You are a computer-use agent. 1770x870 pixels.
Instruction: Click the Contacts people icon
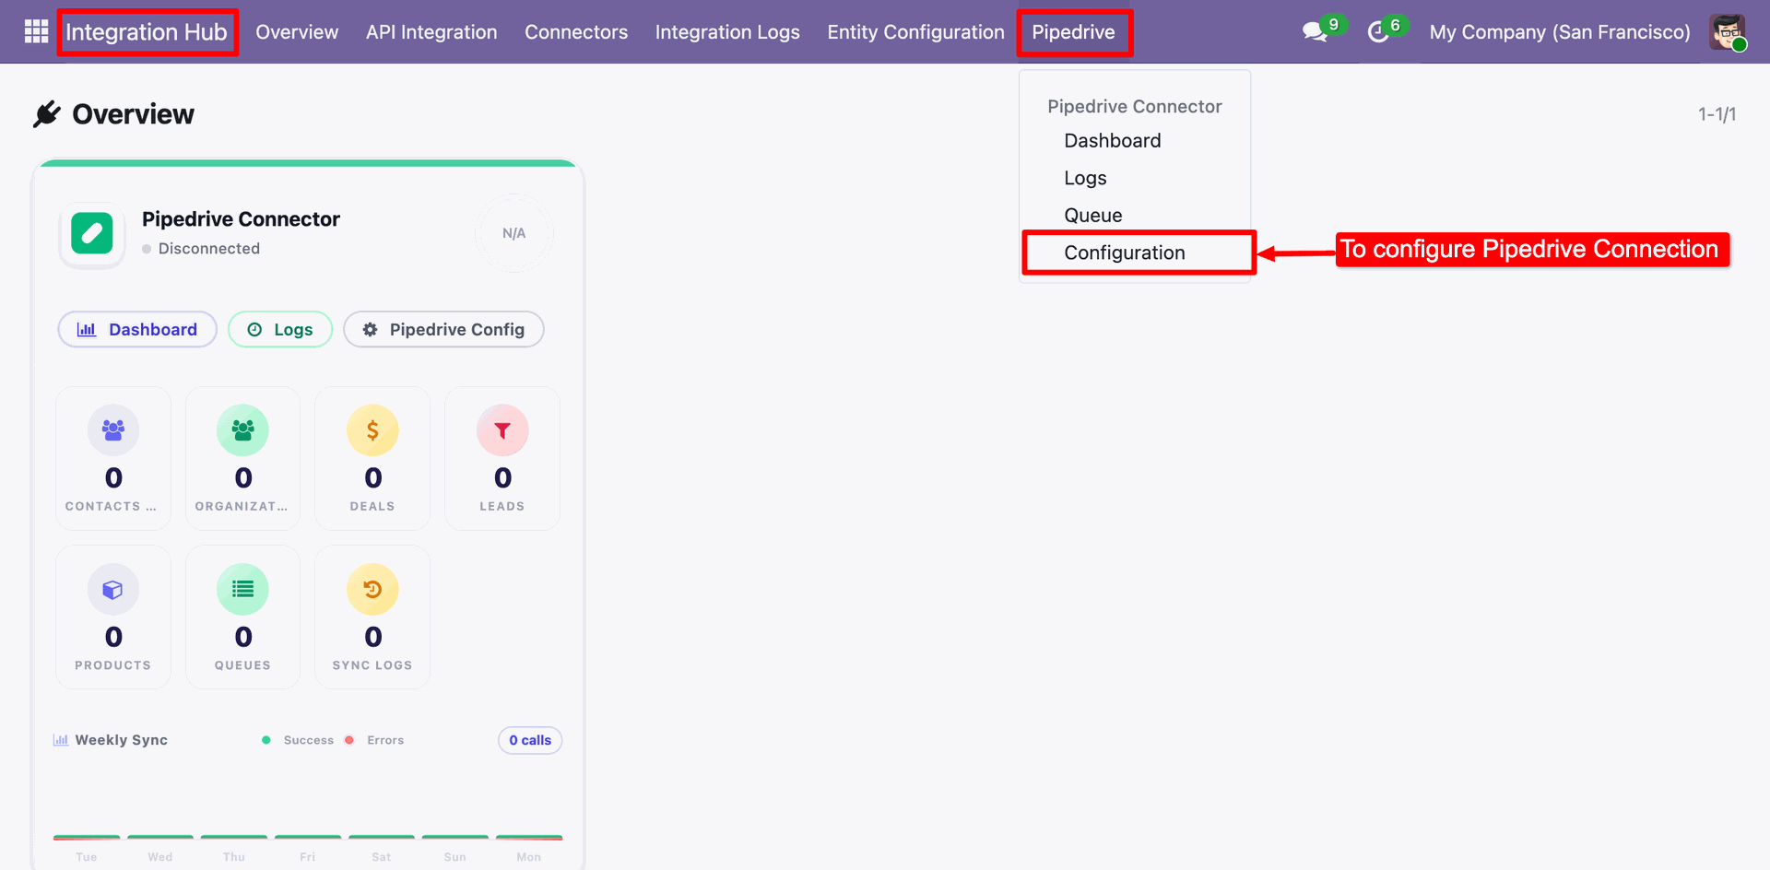(113, 430)
